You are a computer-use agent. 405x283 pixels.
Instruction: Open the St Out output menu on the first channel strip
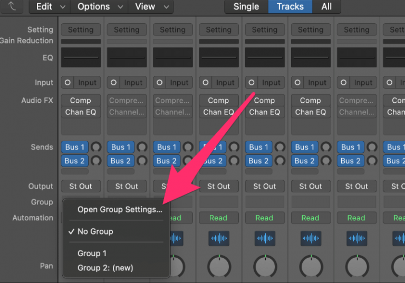81,186
